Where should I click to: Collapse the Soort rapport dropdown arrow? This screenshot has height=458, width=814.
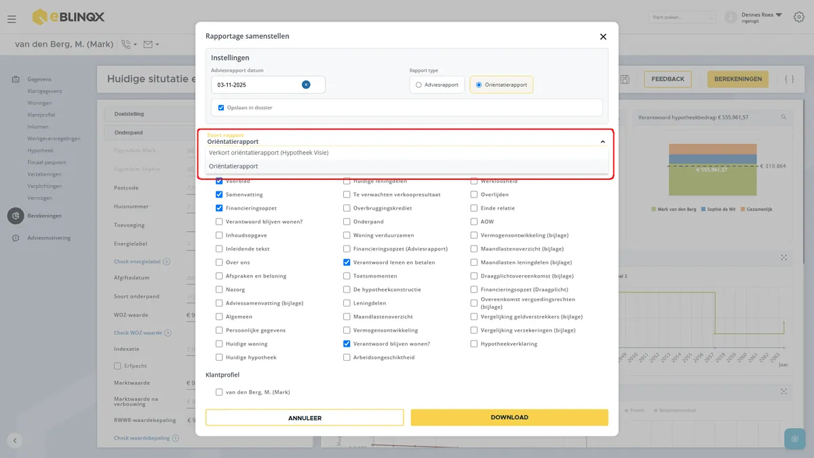click(x=602, y=142)
